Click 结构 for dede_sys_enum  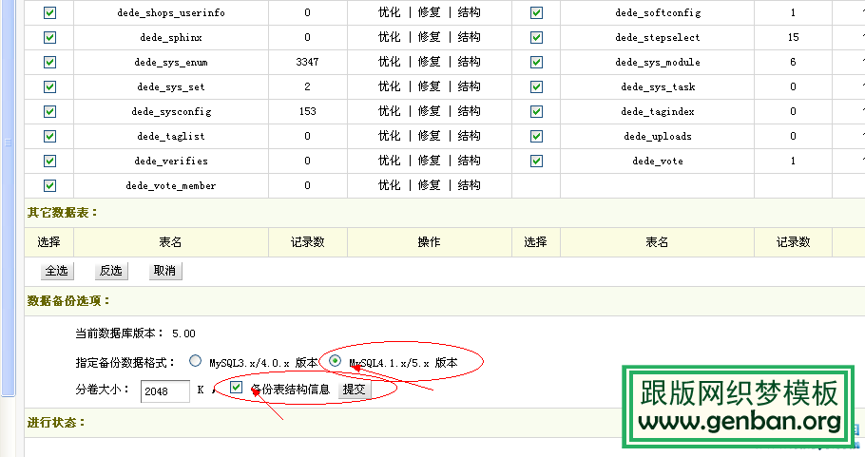[x=469, y=62]
